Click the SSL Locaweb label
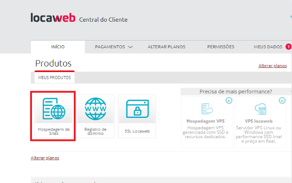Screen dimensions: 292x183 pyautogui.click(x=137, y=131)
